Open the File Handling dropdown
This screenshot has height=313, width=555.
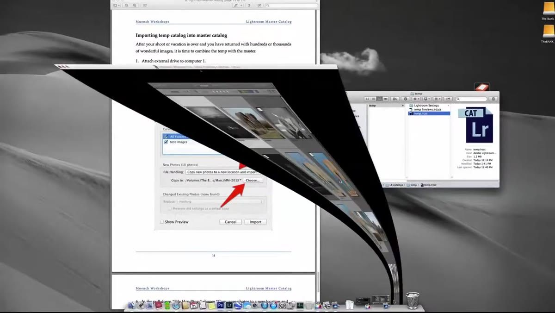[221, 172]
